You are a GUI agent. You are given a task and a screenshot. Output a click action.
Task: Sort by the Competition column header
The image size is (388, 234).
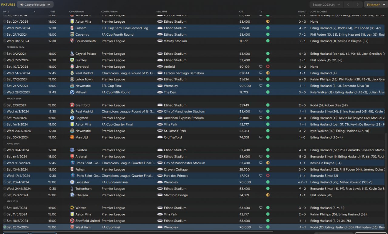109,12
